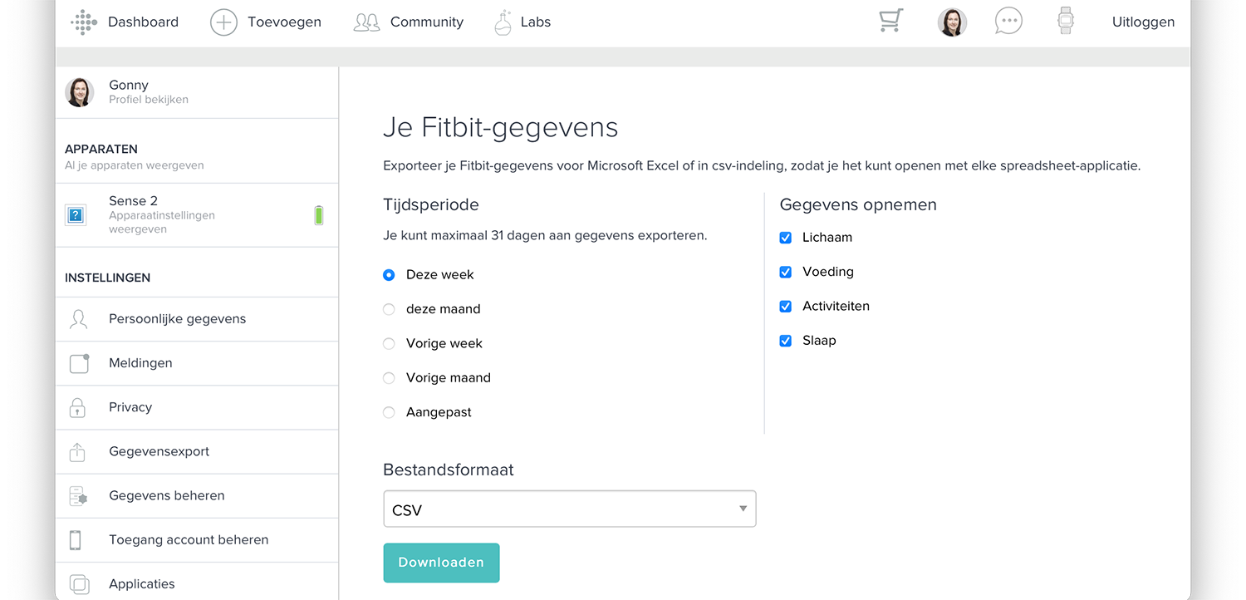The height and width of the screenshot is (600, 1246).
Task: Open the Labs flask icon
Action: click(x=503, y=22)
